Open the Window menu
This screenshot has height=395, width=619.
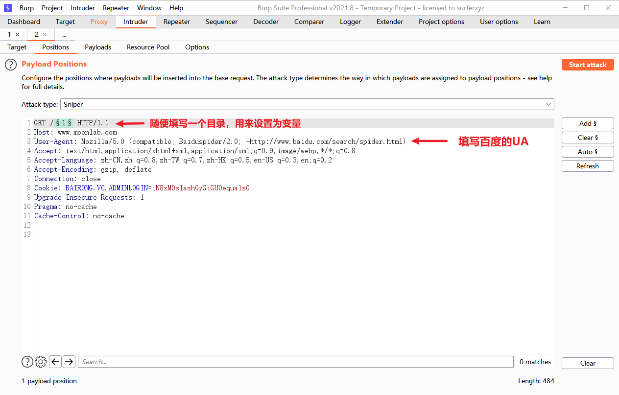click(x=149, y=8)
